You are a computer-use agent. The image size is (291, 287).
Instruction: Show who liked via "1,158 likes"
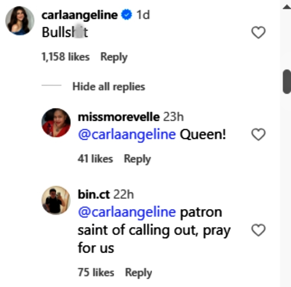click(x=65, y=57)
